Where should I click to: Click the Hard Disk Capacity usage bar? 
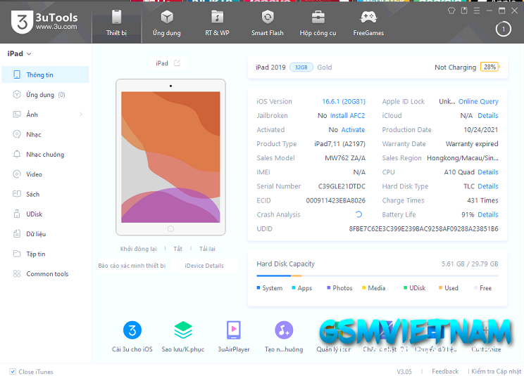click(378, 275)
